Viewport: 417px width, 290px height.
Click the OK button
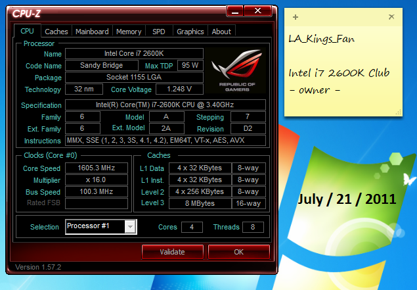tap(238, 252)
